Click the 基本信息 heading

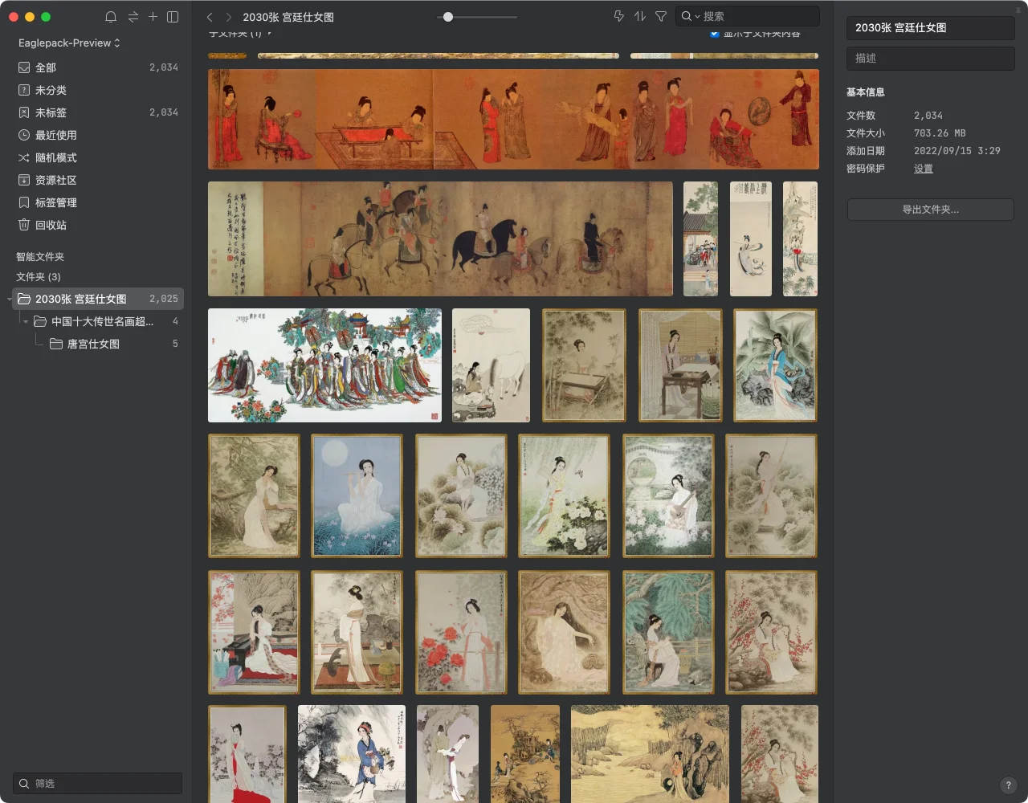coord(866,92)
